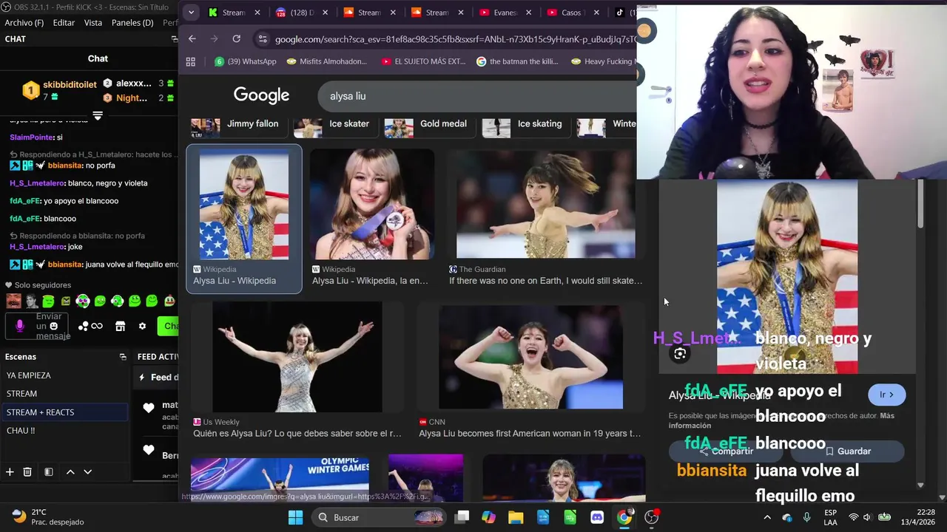Screen dimensions: 947x532
Task: Open The Guardian skating photo result
Action: point(546,204)
